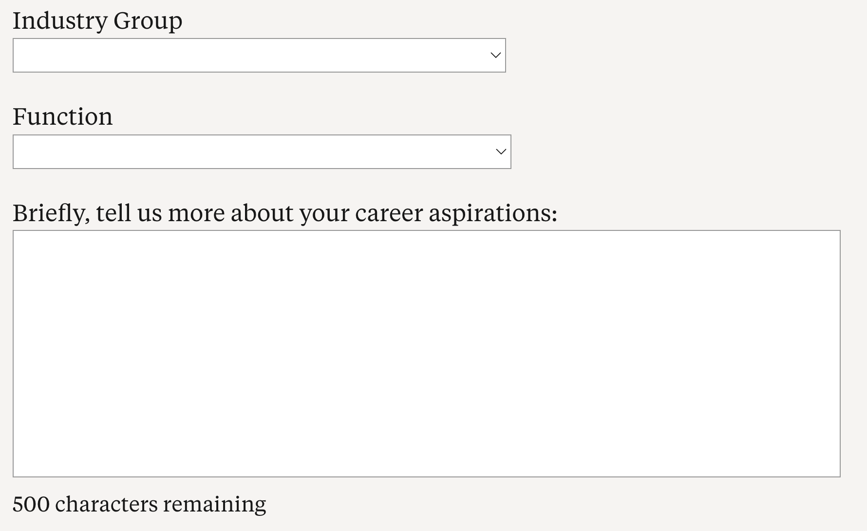Click inside the career aspirations text area

click(426, 353)
